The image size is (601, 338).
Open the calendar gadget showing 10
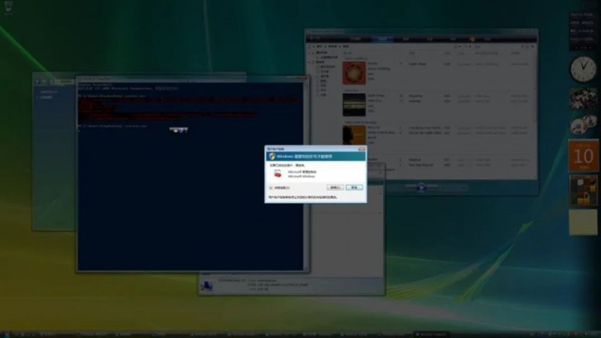(x=583, y=156)
